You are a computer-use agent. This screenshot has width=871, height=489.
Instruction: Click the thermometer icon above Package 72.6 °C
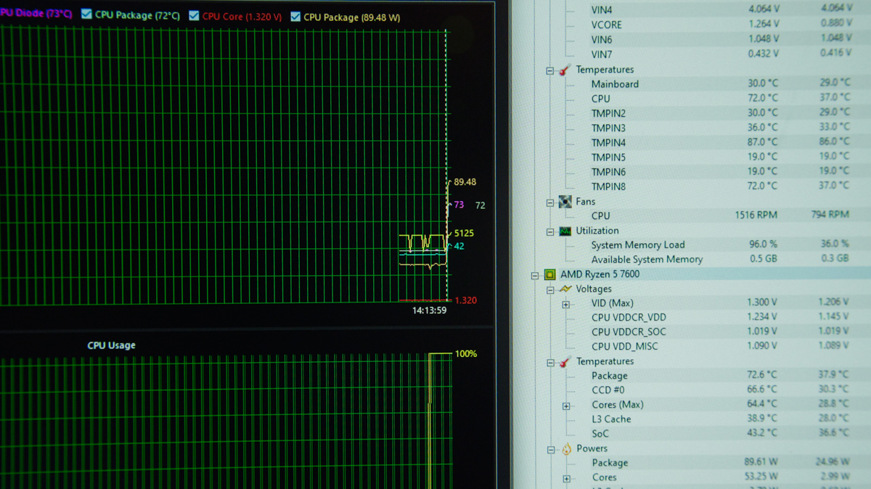(x=565, y=361)
